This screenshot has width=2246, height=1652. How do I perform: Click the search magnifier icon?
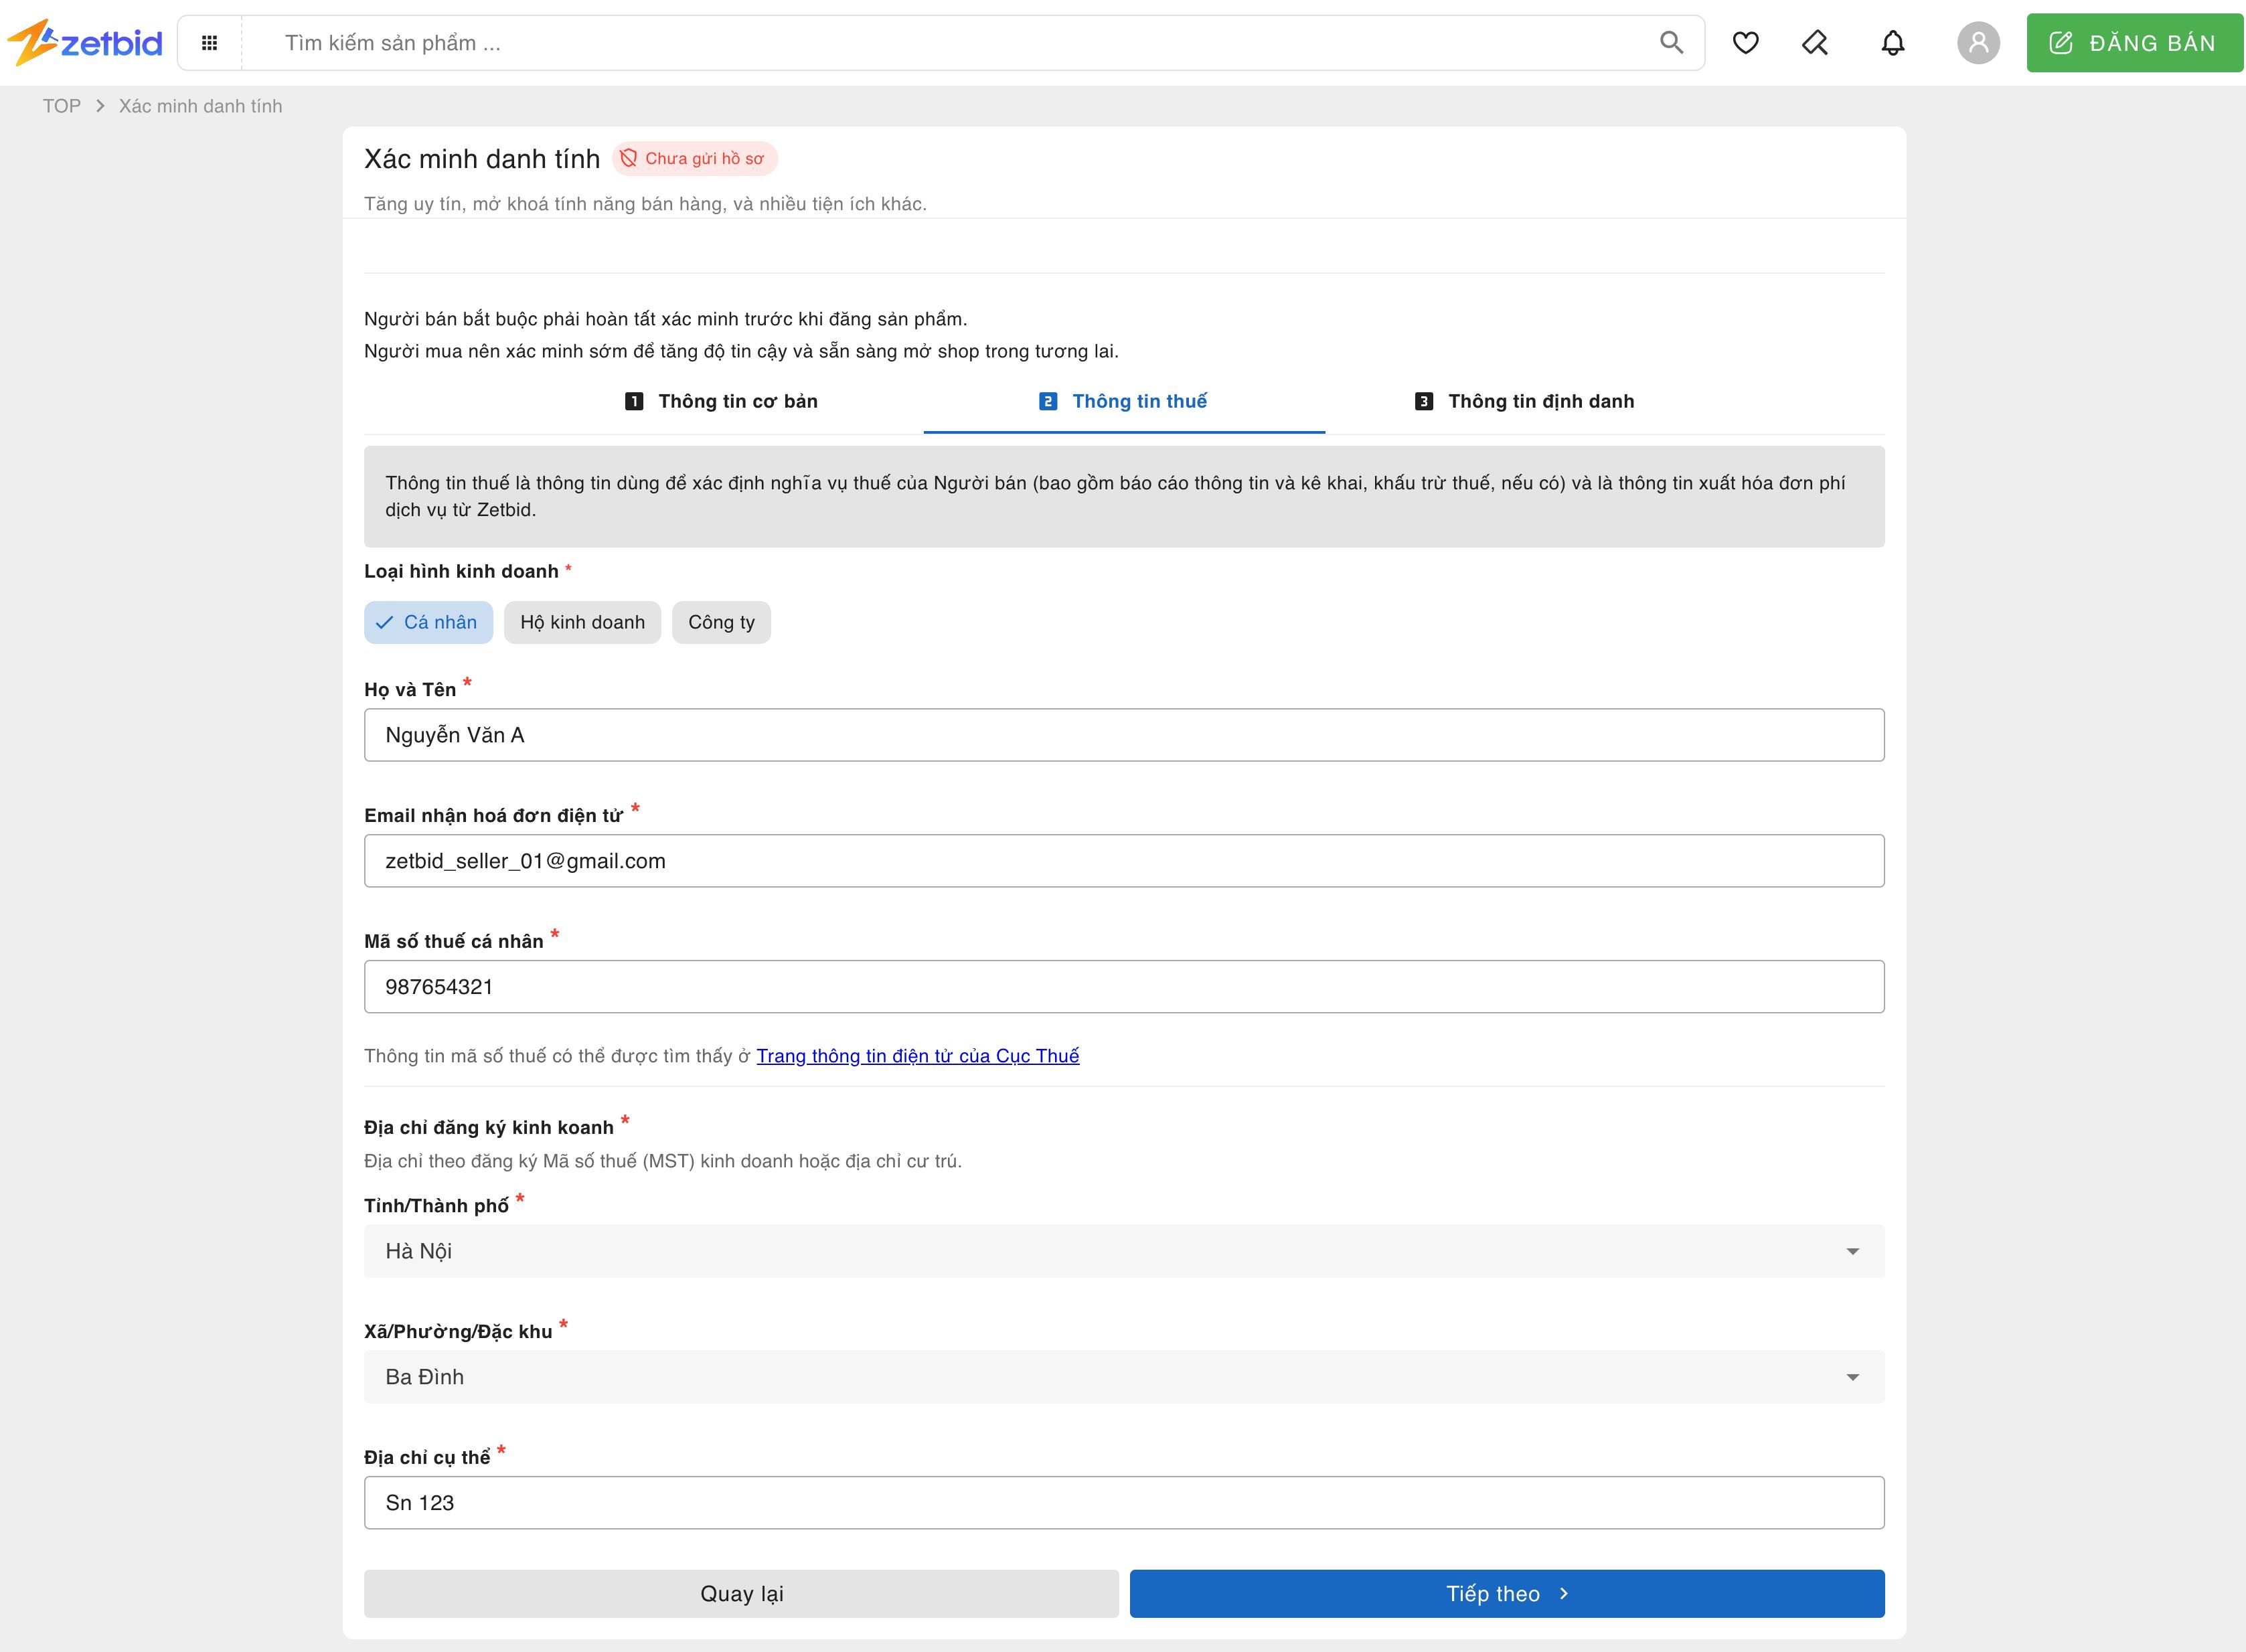click(x=1671, y=42)
